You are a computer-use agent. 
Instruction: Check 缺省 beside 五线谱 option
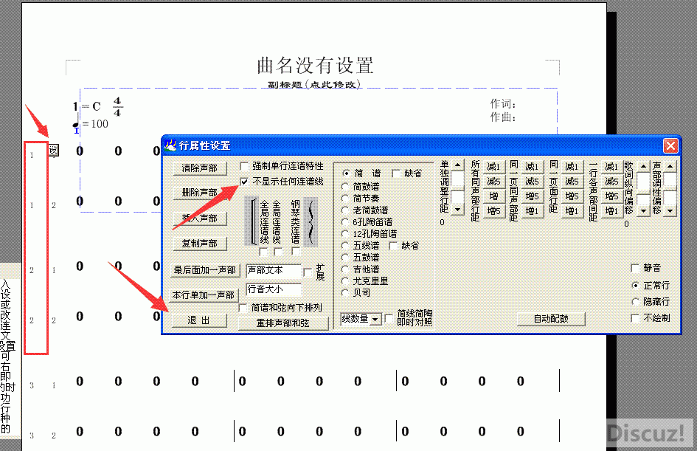(393, 246)
